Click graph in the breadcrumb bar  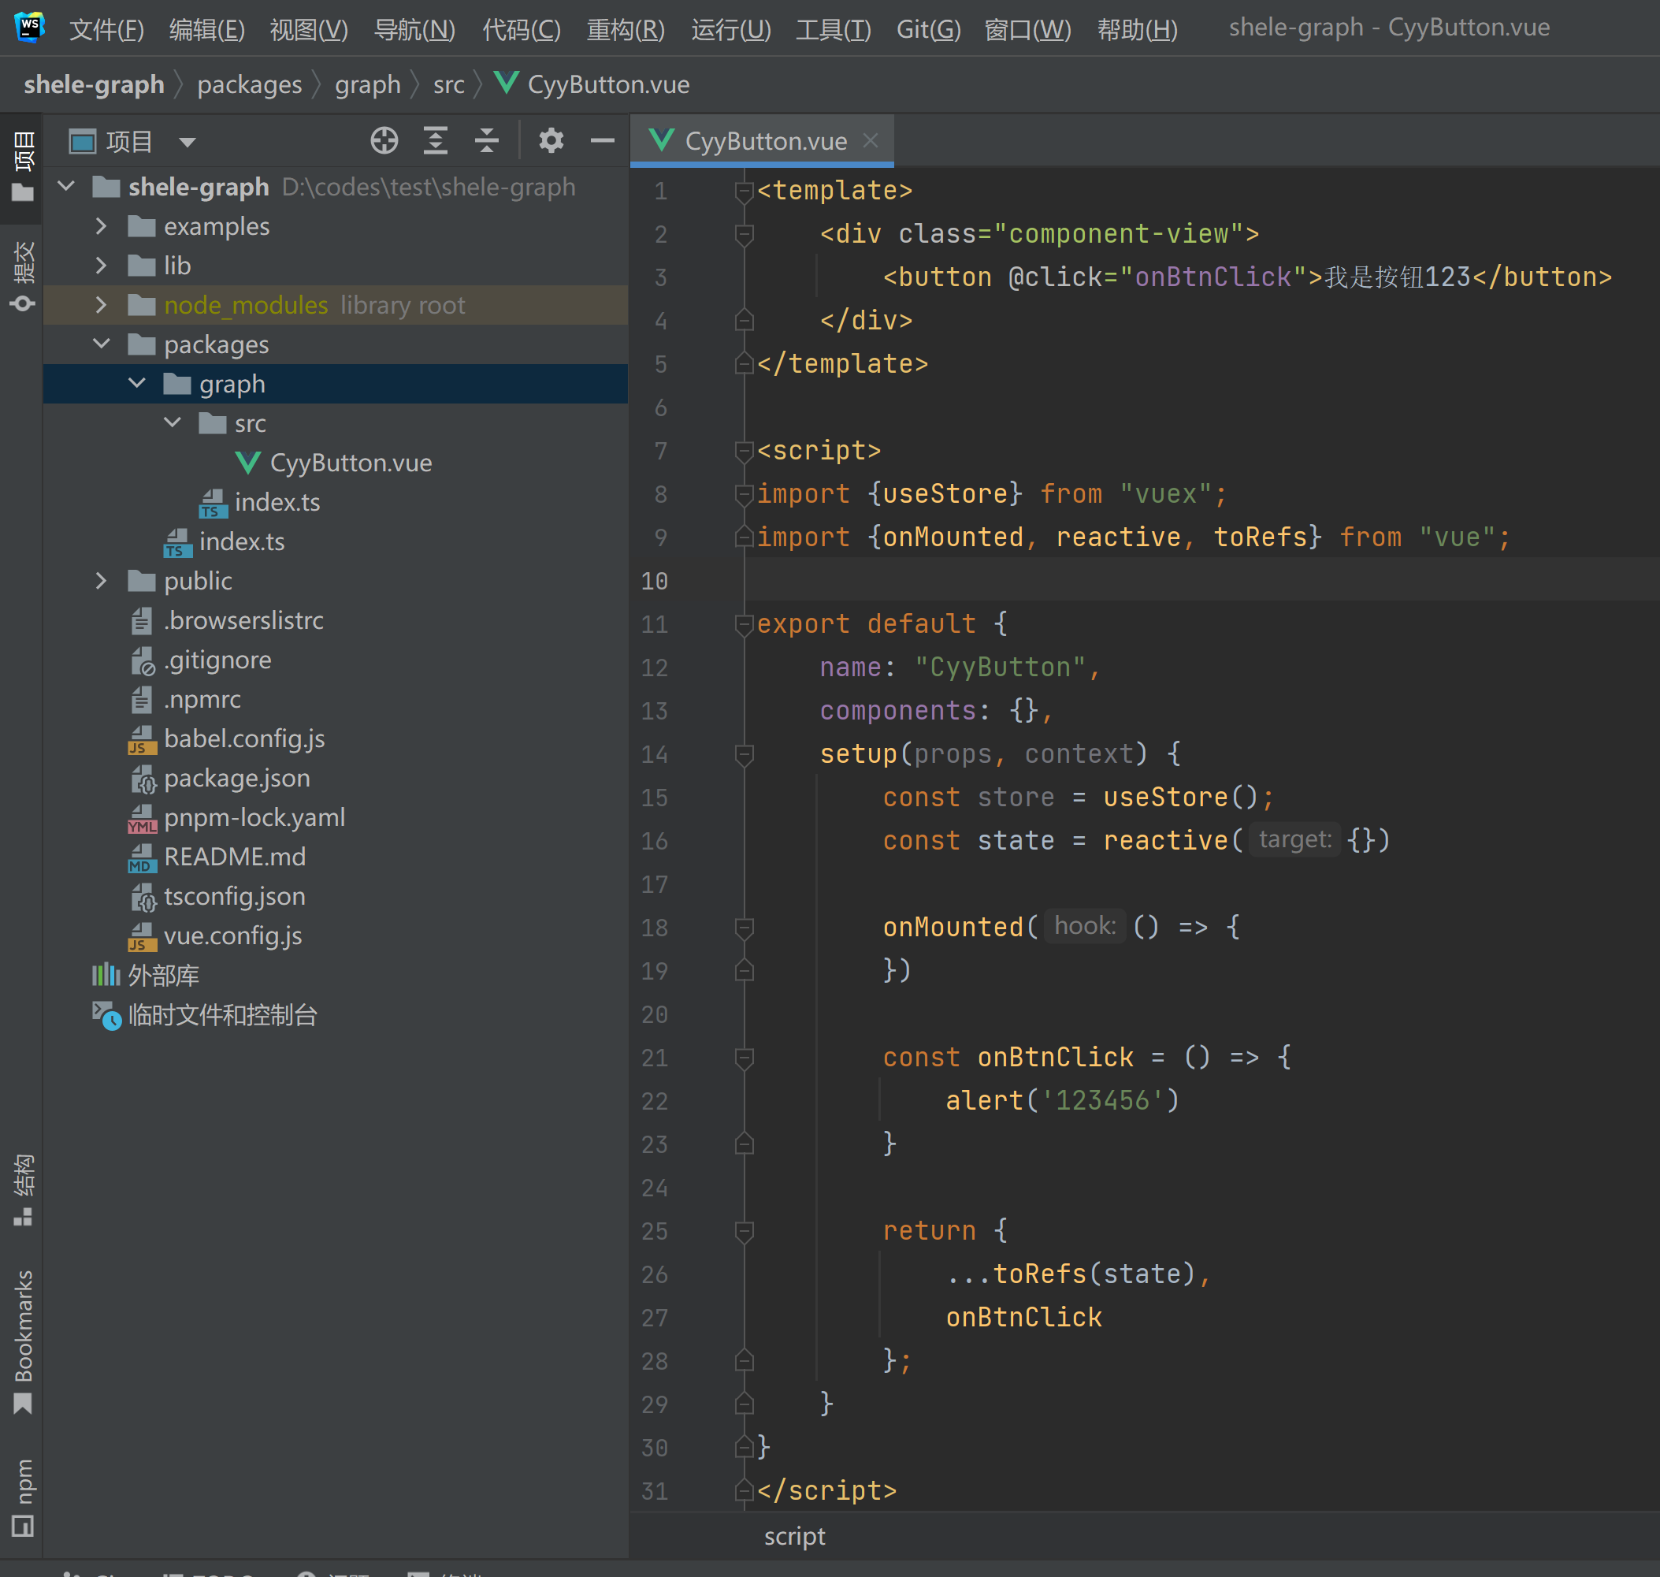point(367,84)
